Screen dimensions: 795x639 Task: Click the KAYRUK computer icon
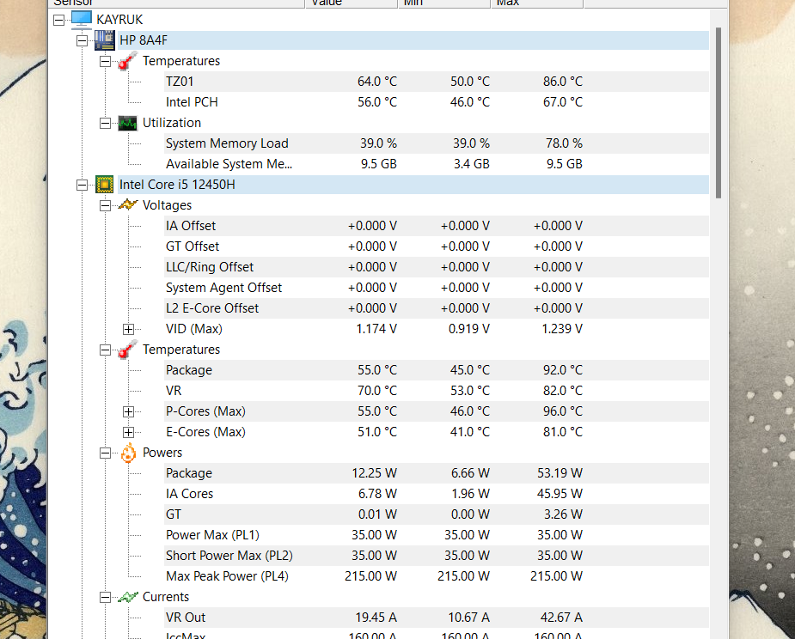point(81,19)
